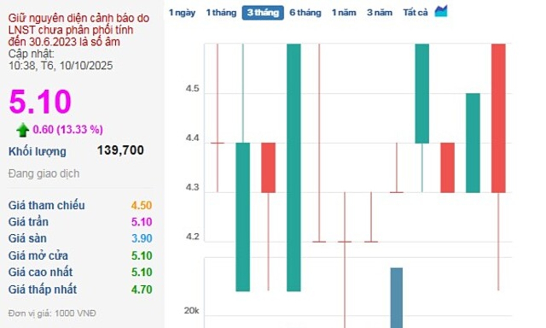This screenshot has width=546, height=328.
Task: Click the blue volume bar in chart
Action: (397, 297)
